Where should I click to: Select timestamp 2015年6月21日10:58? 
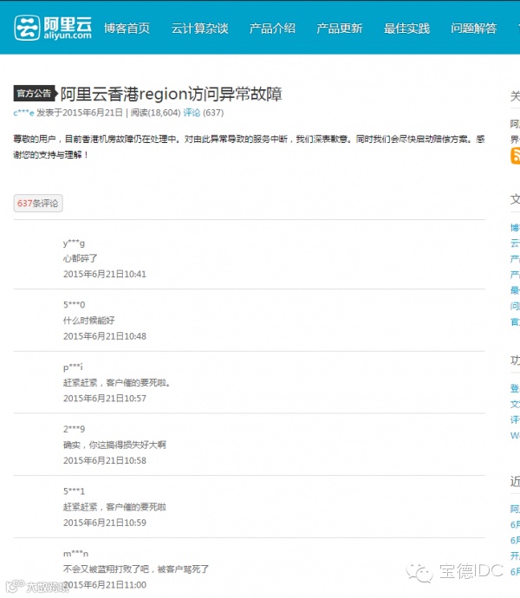(x=105, y=461)
